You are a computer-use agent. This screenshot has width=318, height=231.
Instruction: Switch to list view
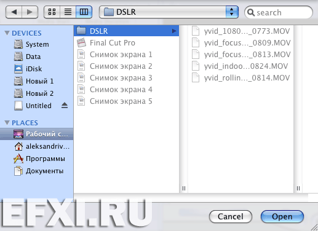68,12
